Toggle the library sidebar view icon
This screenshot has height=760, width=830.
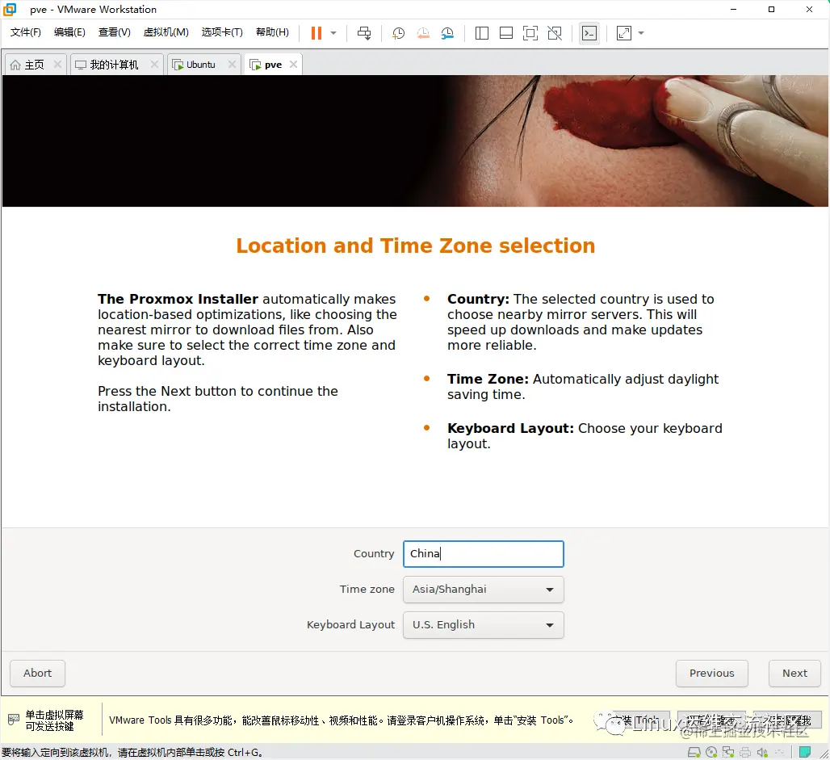pos(482,33)
